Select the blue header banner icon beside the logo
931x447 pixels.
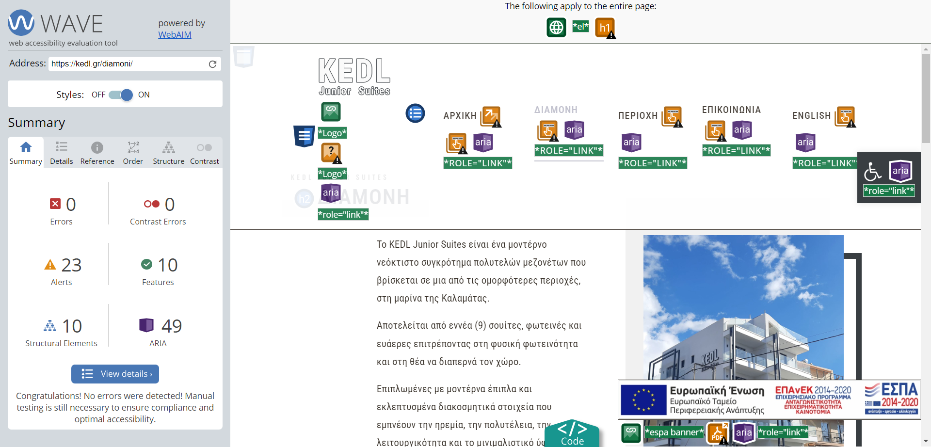304,136
